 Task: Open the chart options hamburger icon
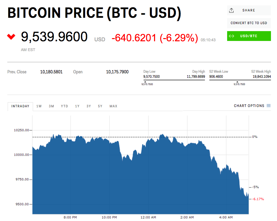269,106
